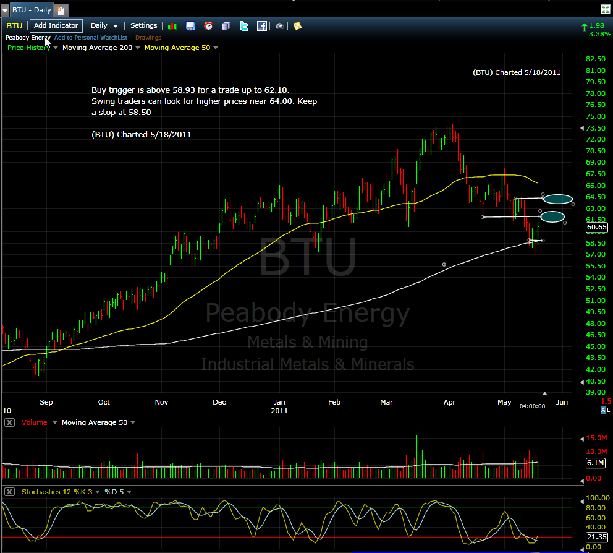Image resolution: width=613 pixels, height=553 pixels.
Task: Click the up triangle above the 04:00:00 label
Action: pos(544,393)
